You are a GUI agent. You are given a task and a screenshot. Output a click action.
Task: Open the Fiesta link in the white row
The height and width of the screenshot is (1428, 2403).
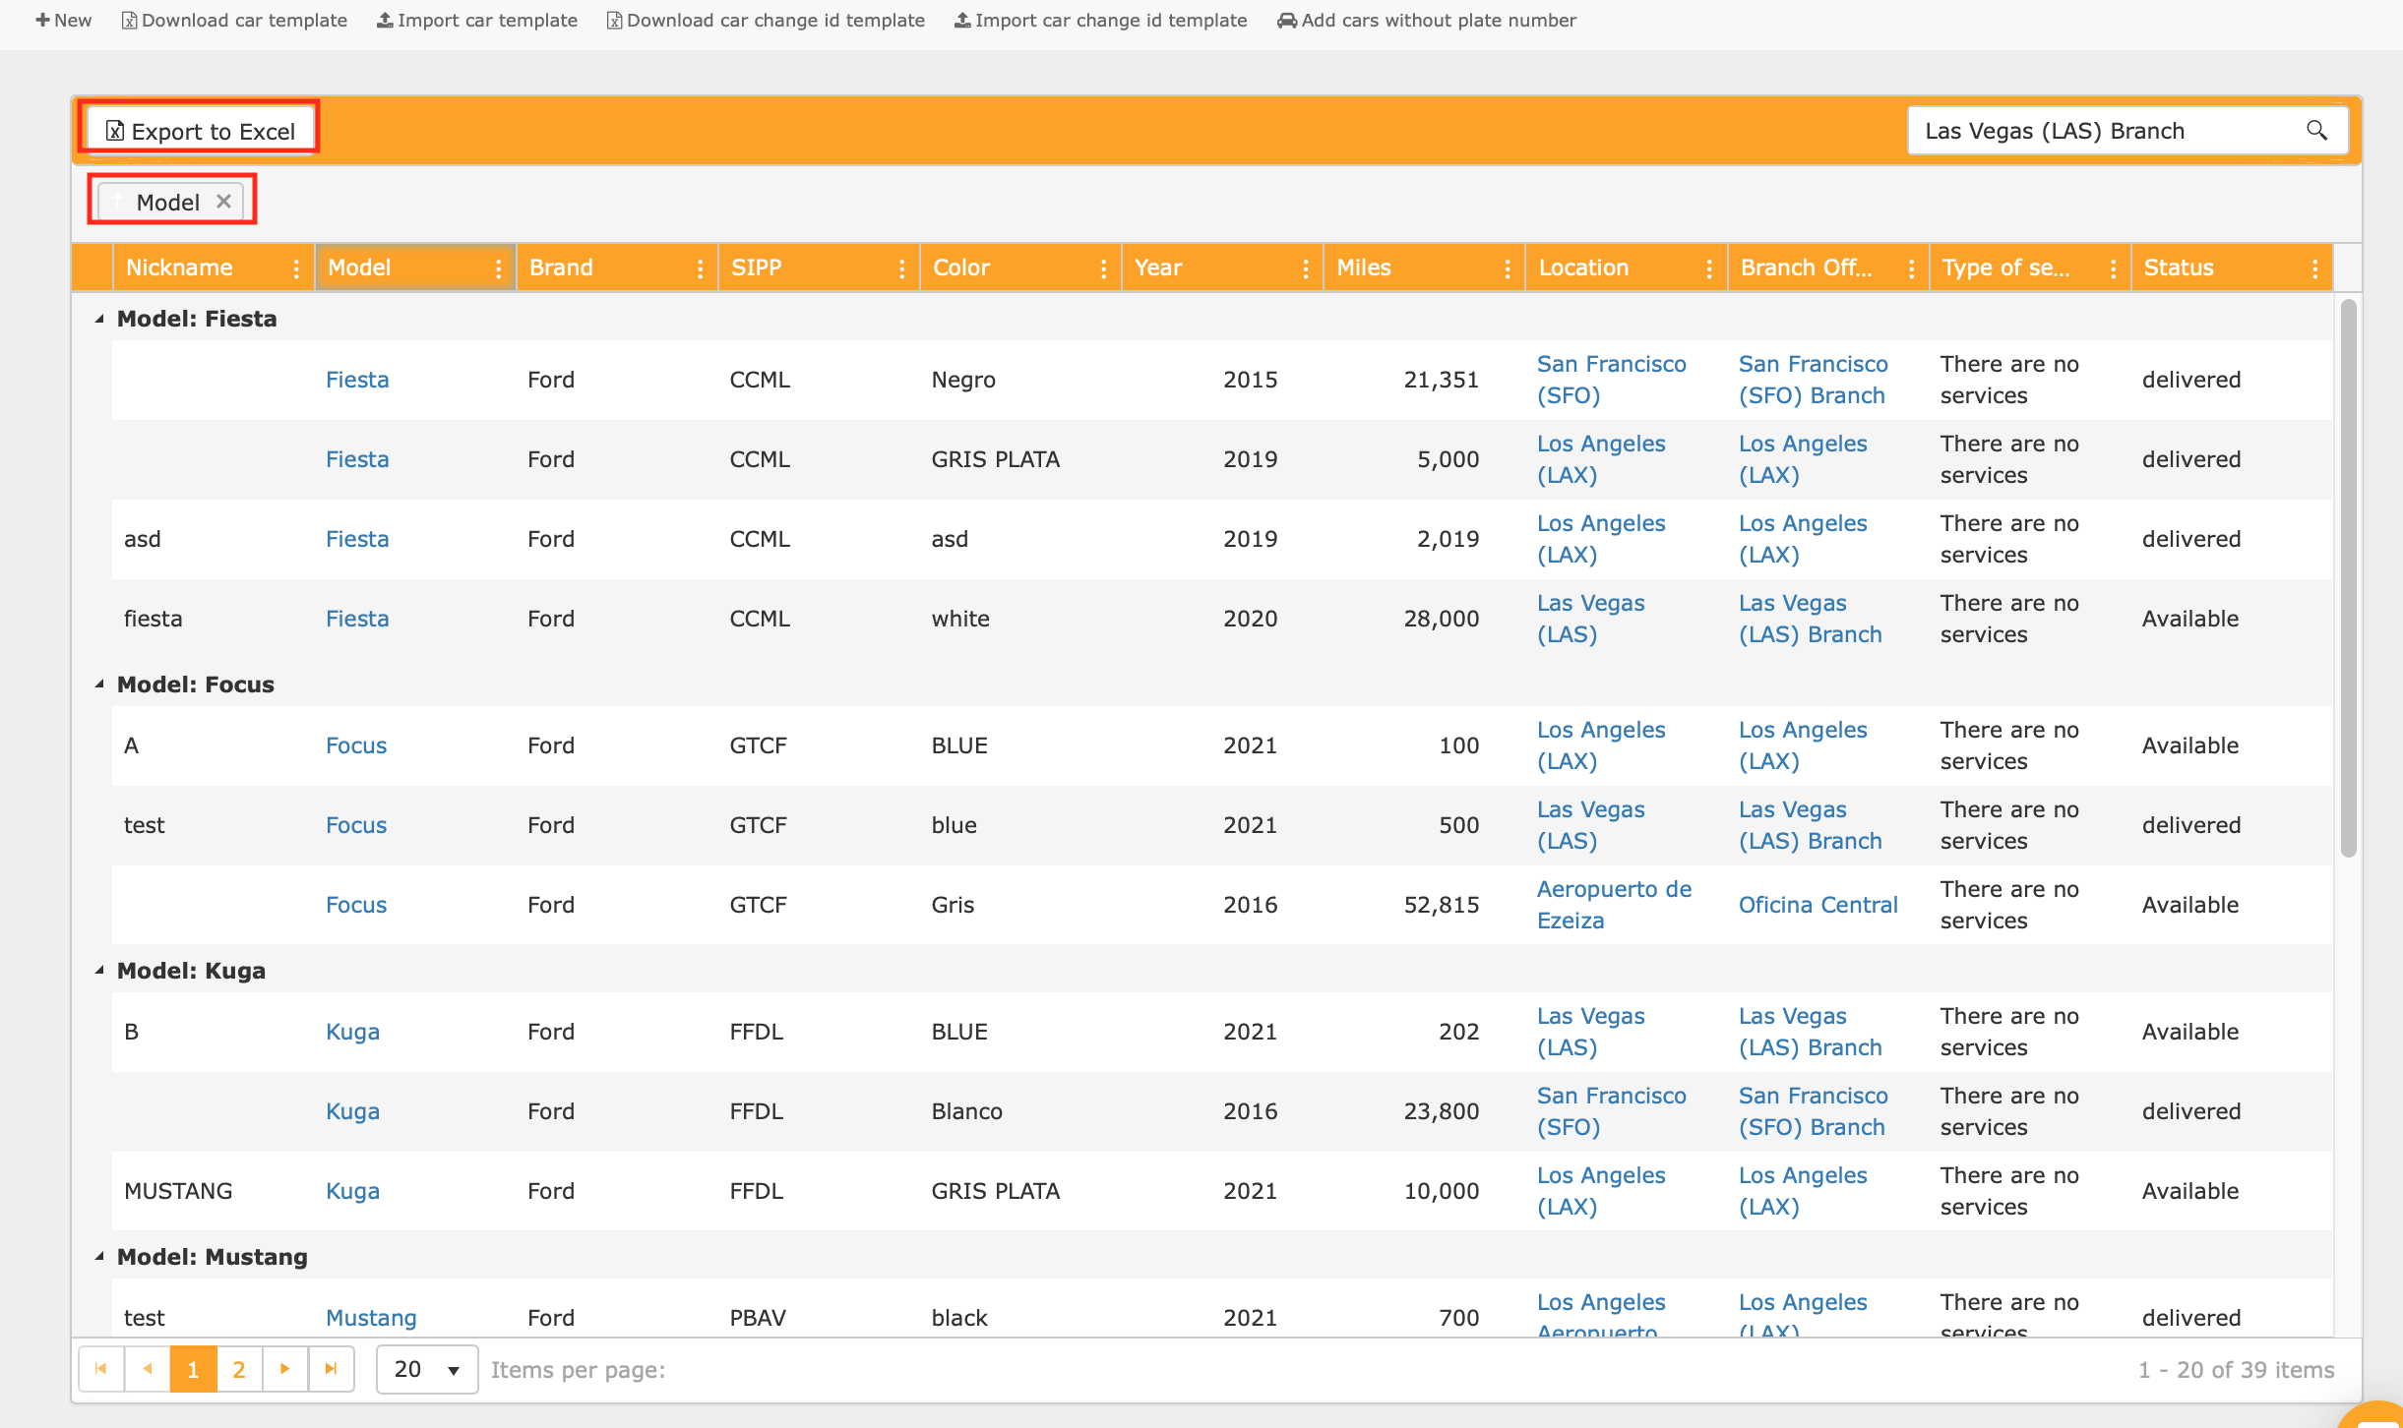[x=357, y=619]
